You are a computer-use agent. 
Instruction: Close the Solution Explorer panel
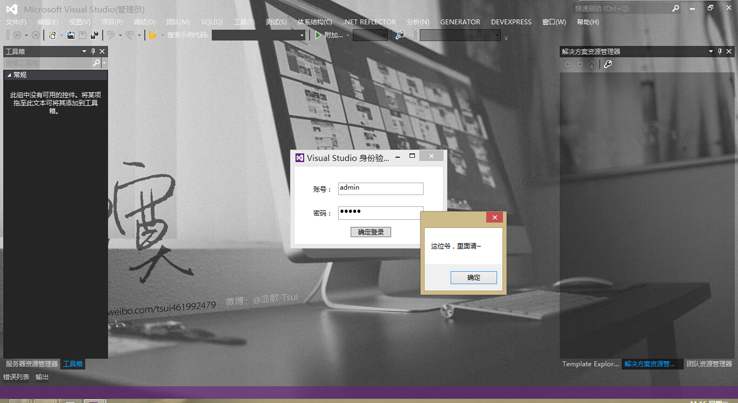[729, 51]
